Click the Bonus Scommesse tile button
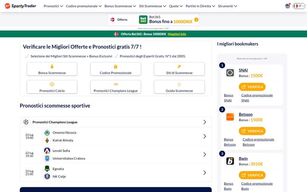 [52, 69]
